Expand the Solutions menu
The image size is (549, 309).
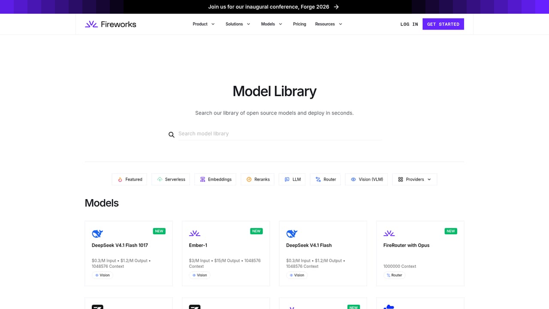pyautogui.click(x=238, y=24)
